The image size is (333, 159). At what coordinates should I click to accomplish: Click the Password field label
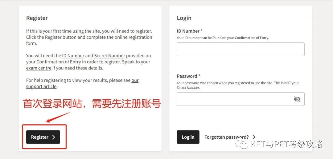click(x=187, y=76)
